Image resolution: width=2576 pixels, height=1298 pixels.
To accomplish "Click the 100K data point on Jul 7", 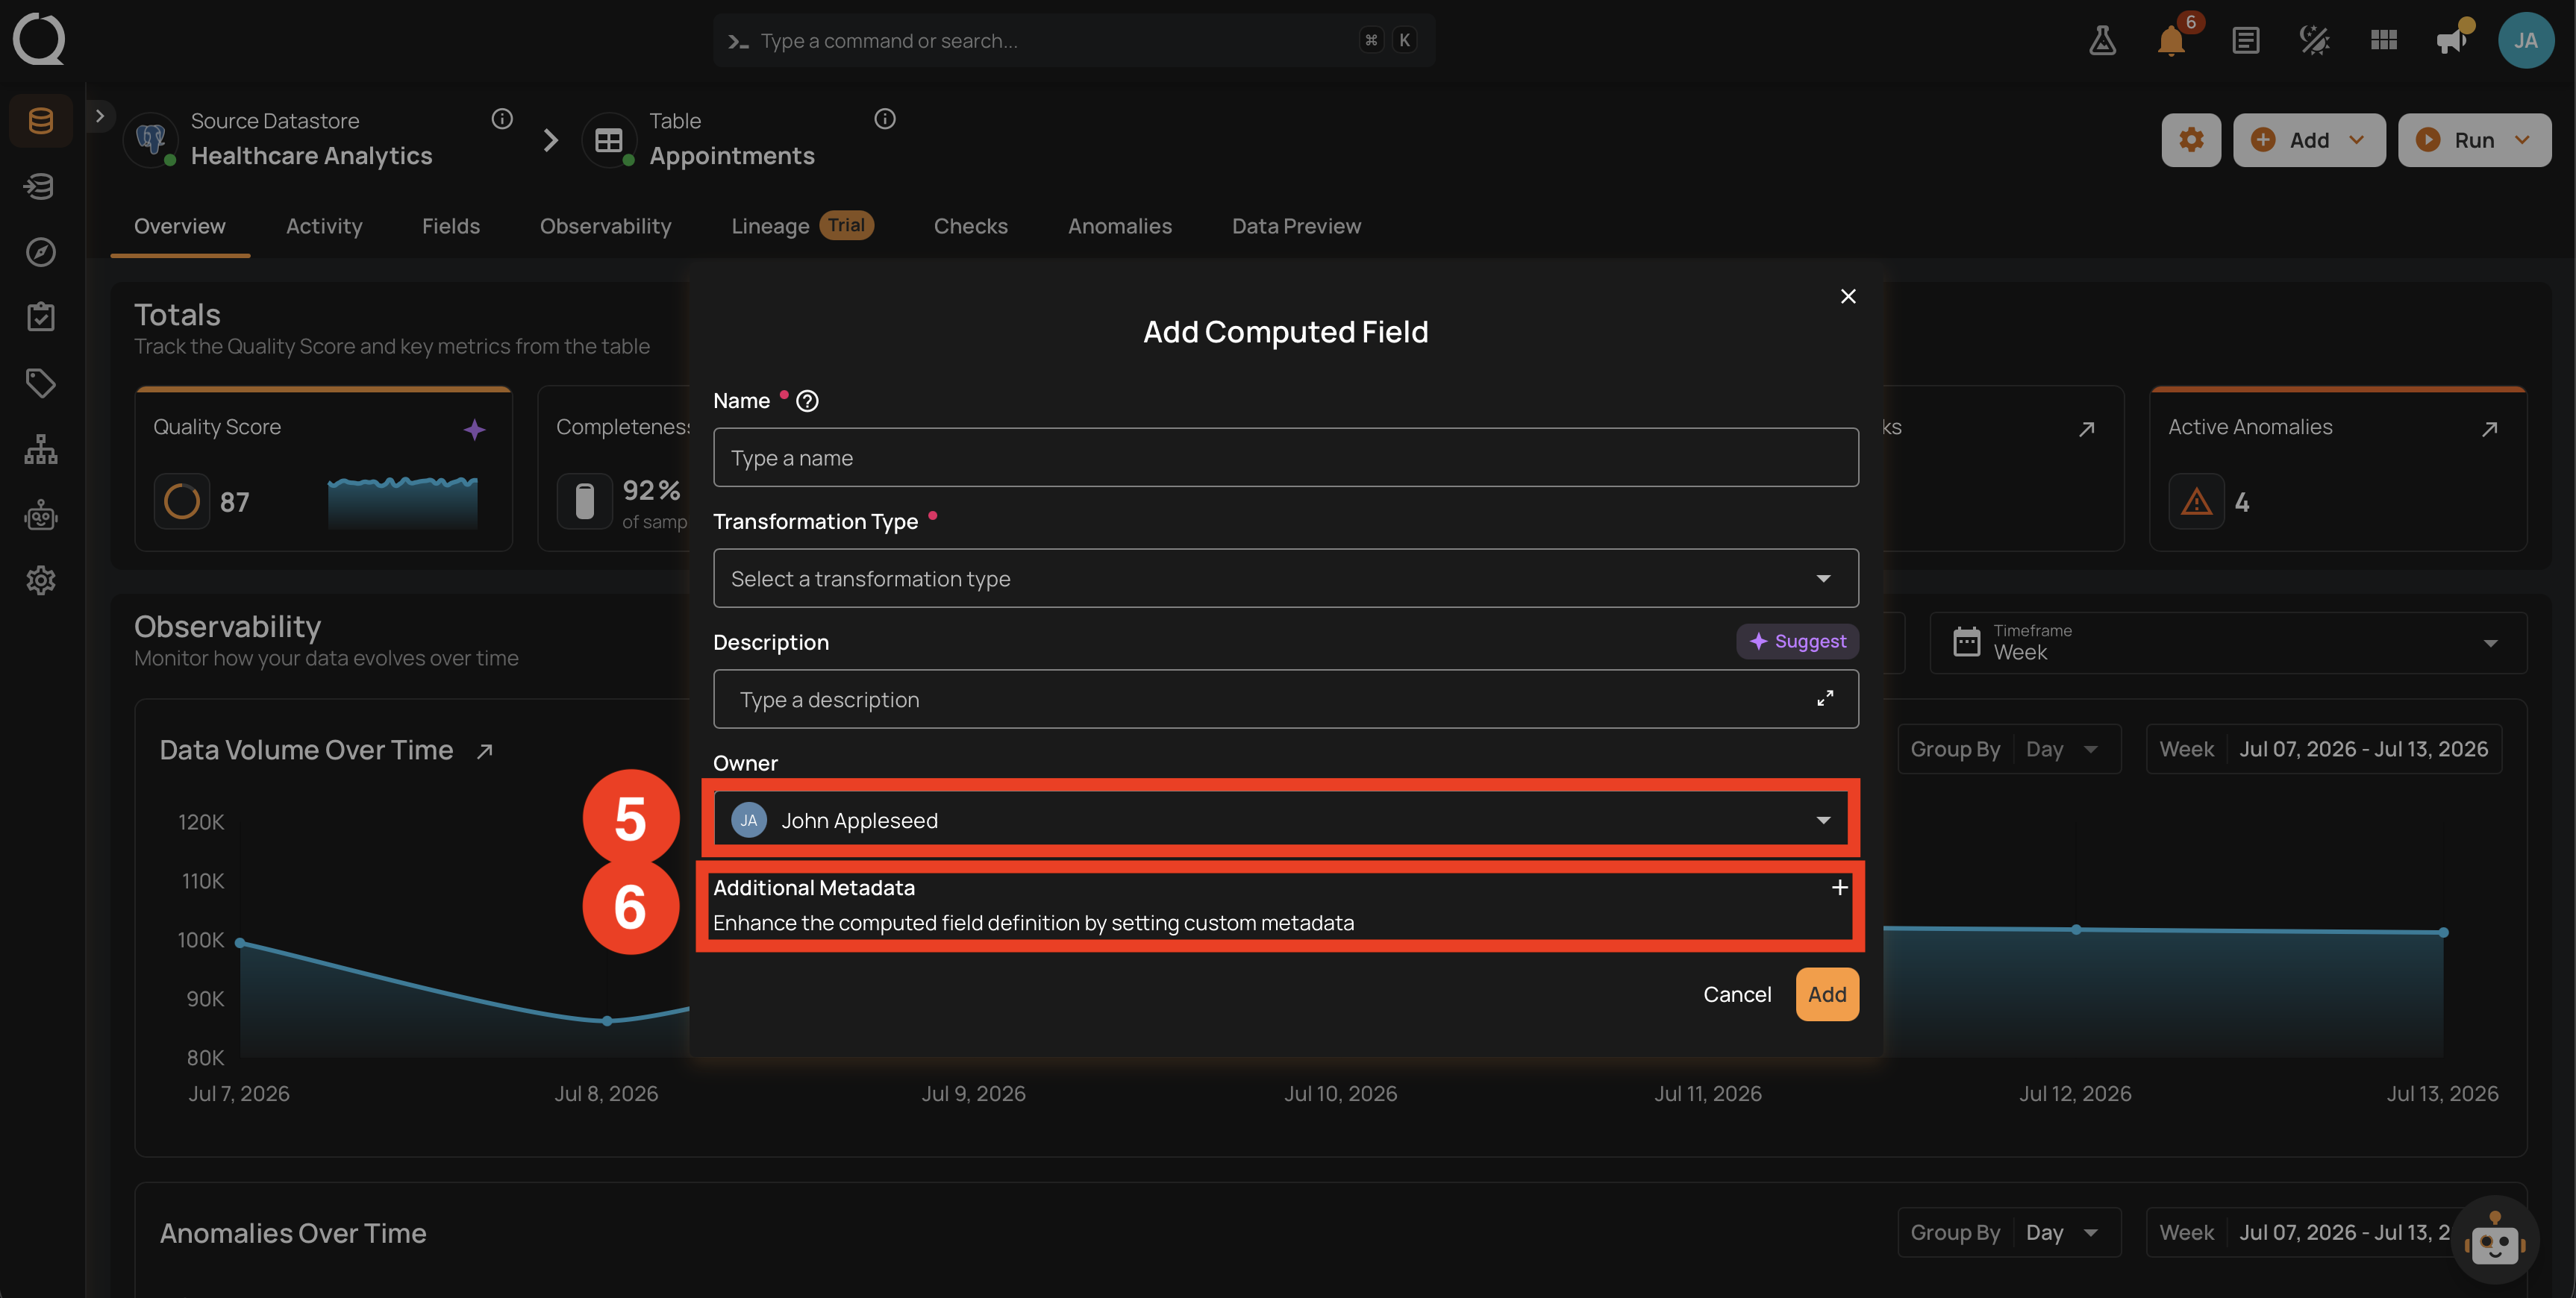I will pyautogui.click(x=240, y=943).
